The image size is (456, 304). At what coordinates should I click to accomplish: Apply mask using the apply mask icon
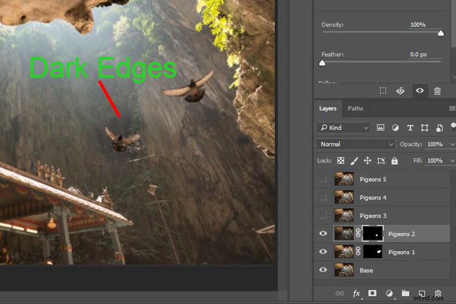point(400,91)
